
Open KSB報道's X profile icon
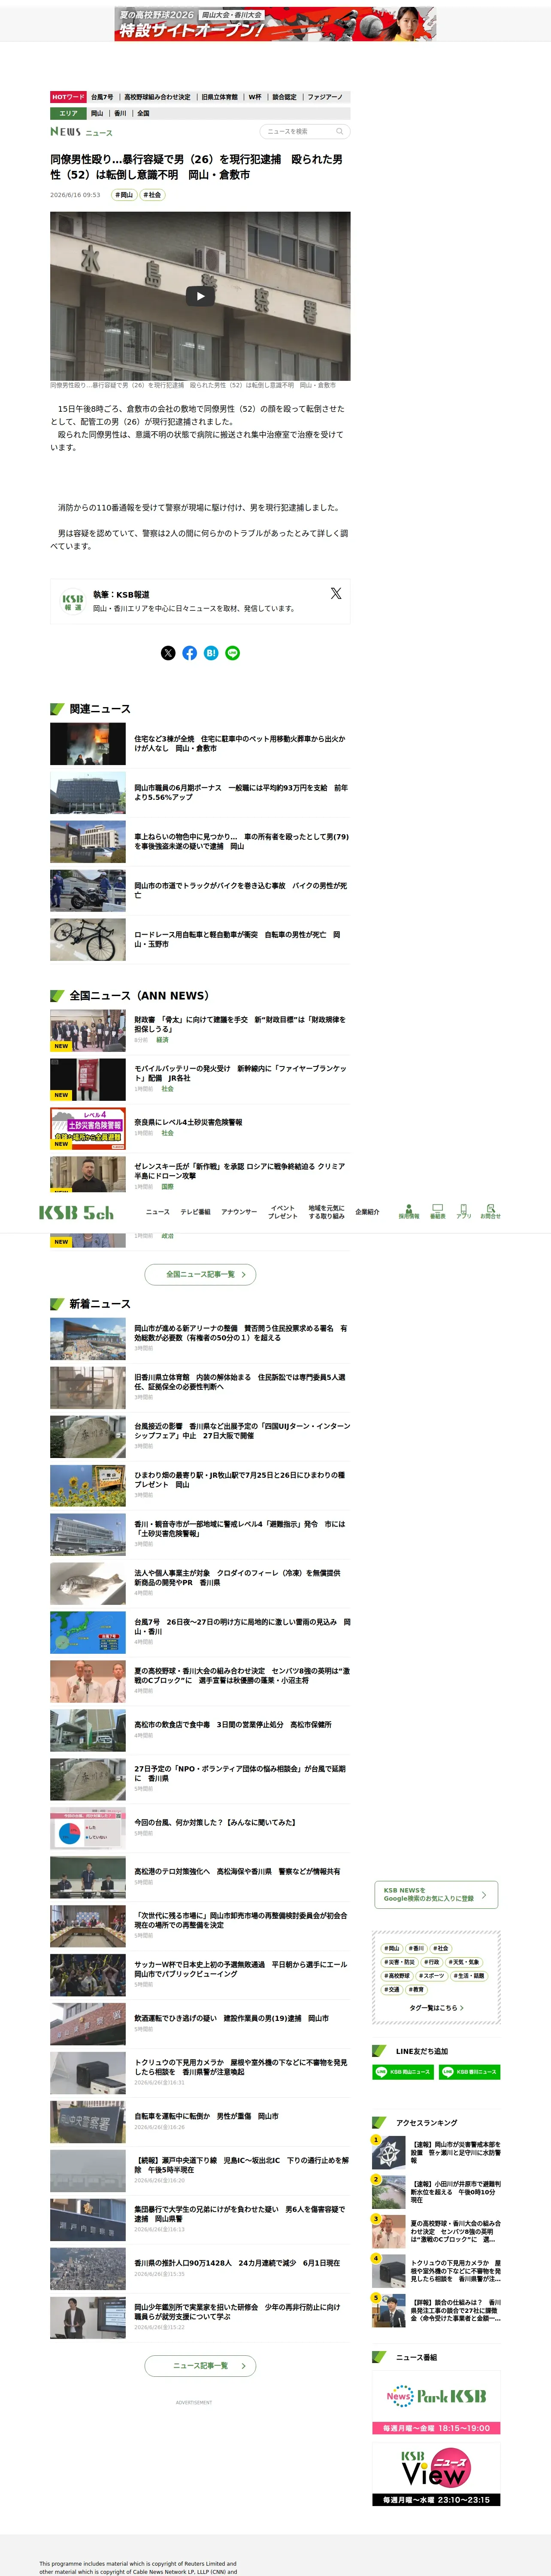[336, 593]
